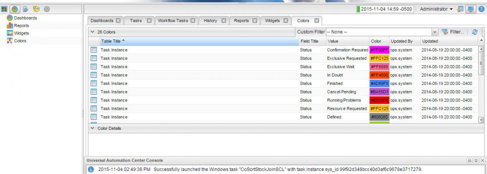
Task: Open the yellow shield security navigation icon
Action: 36,9
